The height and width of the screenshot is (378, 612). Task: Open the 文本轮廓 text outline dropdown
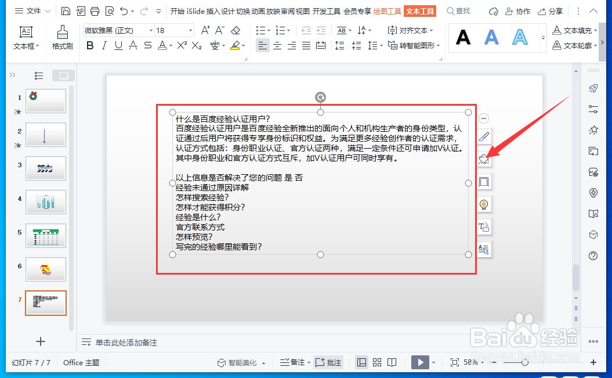[574, 46]
